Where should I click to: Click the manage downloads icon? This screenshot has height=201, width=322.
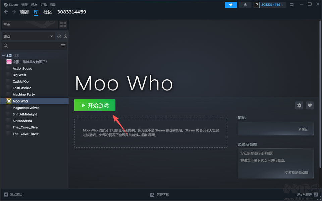(152, 194)
